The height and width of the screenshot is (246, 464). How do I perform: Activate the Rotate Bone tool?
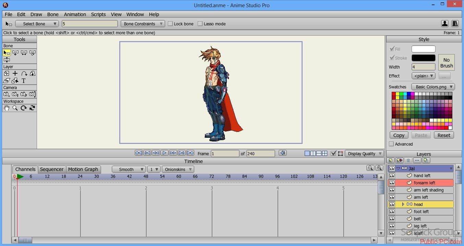pyautogui.click(x=33, y=53)
